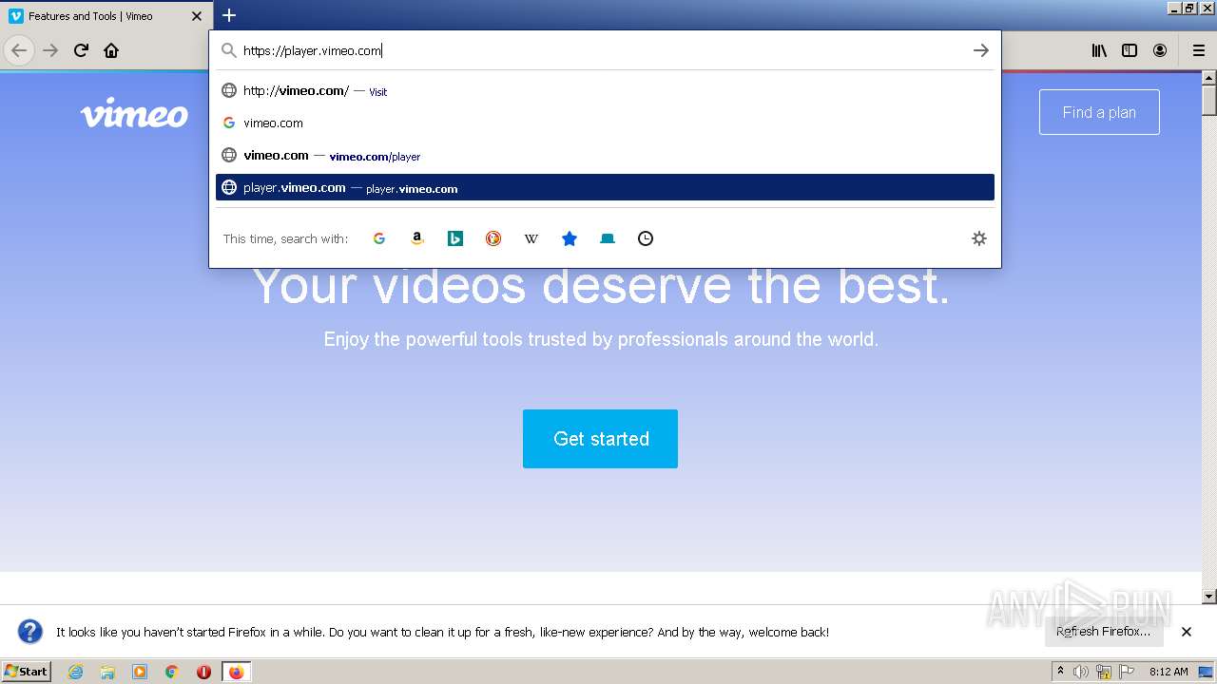This screenshot has width=1217, height=684.
Task: Choose the Google vimeo.com search suggestion
Action: coord(605,123)
